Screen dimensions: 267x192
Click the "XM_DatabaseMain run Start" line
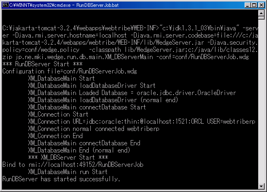(68, 172)
